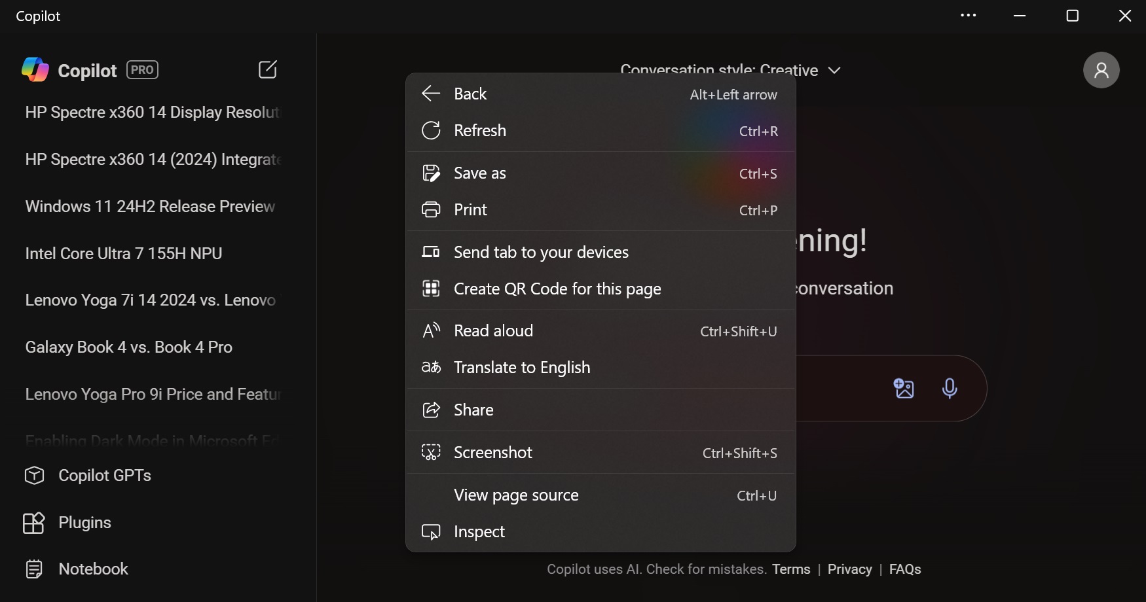Image resolution: width=1146 pixels, height=602 pixels.
Task: Open the three-dot settings menu
Action: pos(968,16)
